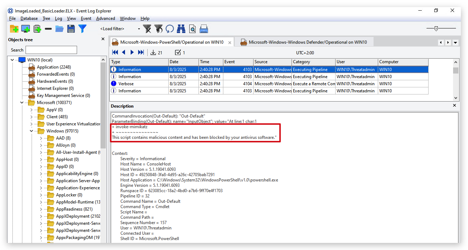Close the Objects tree panel
468x250 pixels.
point(103,39)
